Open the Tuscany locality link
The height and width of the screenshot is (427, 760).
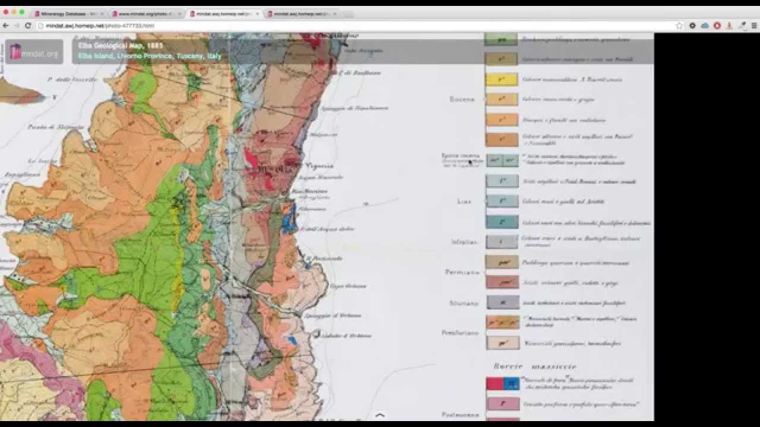[190, 56]
